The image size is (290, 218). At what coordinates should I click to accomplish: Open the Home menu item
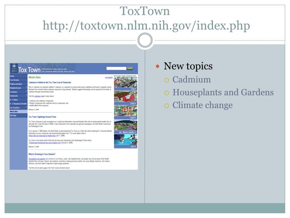pyautogui.click(x=18, y=76)
